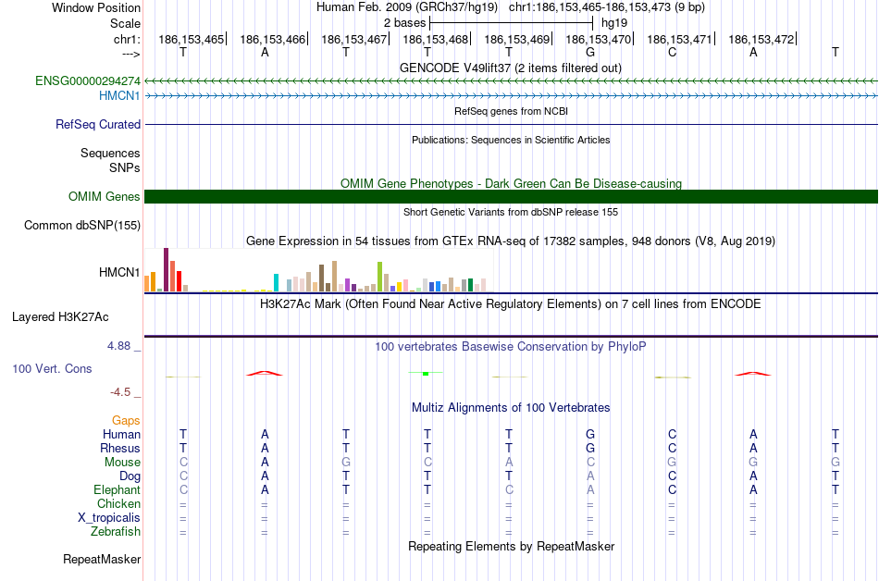Click the 'OMIM Gene Phenotypes' green title

point(512,184)
